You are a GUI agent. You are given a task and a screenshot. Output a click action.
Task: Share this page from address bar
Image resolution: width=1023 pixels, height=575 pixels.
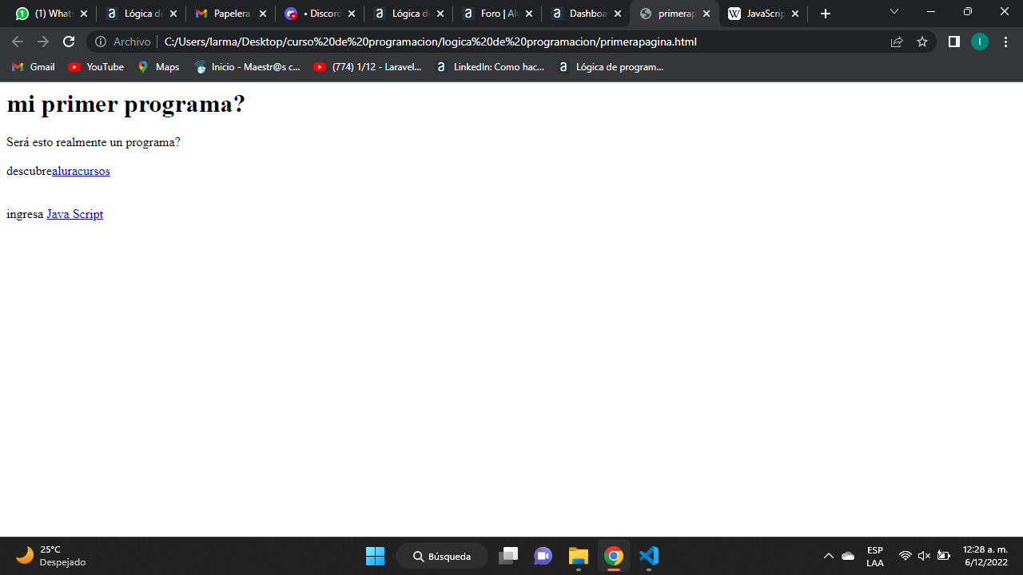[x=897, y=42]
